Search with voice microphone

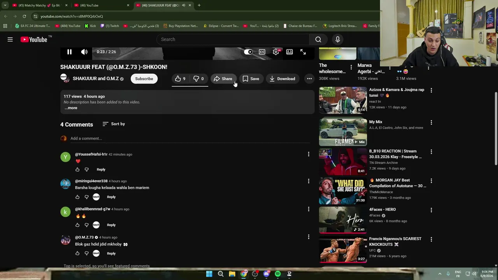[338, 39]
